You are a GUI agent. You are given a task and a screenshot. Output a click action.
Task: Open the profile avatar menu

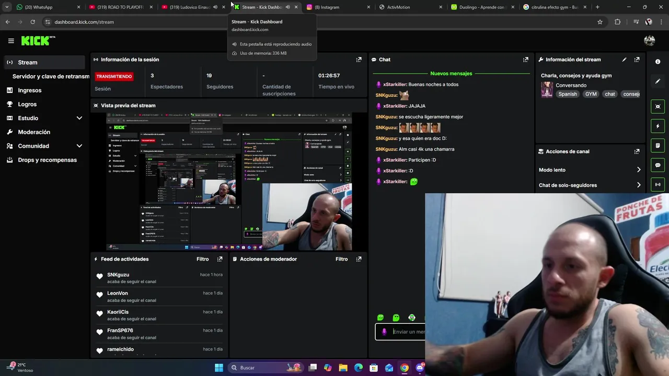650,41
